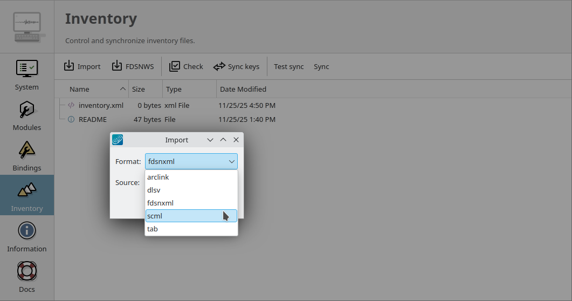Sort by the Date Modified column
Image resolution: width=572 pixels, height=301 pixels.
pyautogui.click(x=243, y=89)
